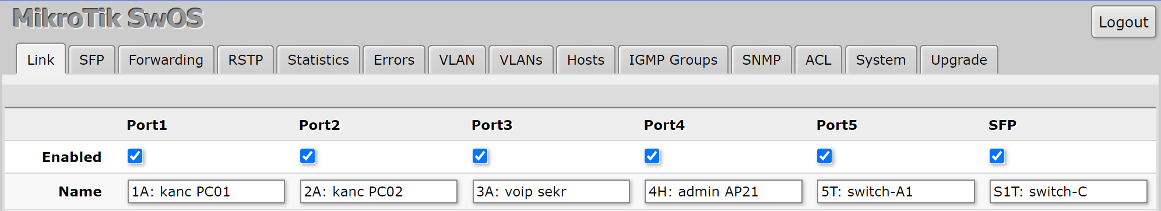Image resolution: width=1161 pixels, height=211 pixels.
Task: Open the ACL tab
Action: [x=818, y=60]
